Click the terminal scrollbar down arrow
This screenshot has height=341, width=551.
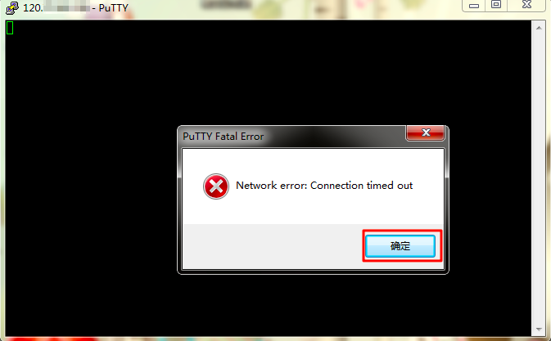coord(539,330)
